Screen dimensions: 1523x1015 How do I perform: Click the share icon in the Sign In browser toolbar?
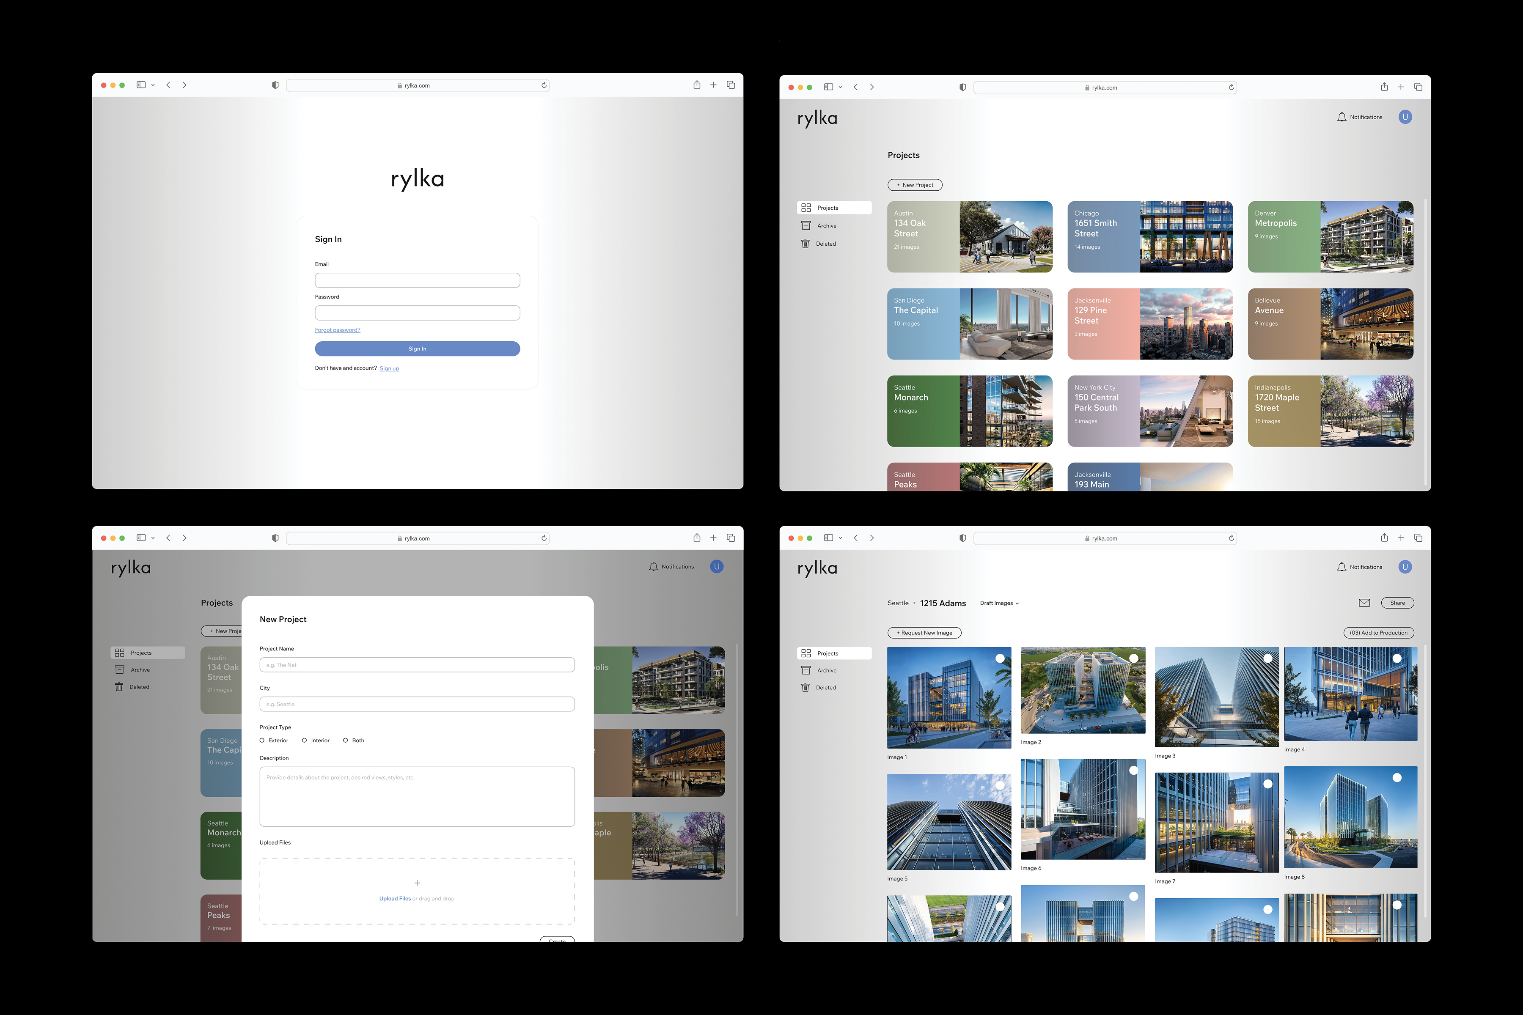coord(697,85)
